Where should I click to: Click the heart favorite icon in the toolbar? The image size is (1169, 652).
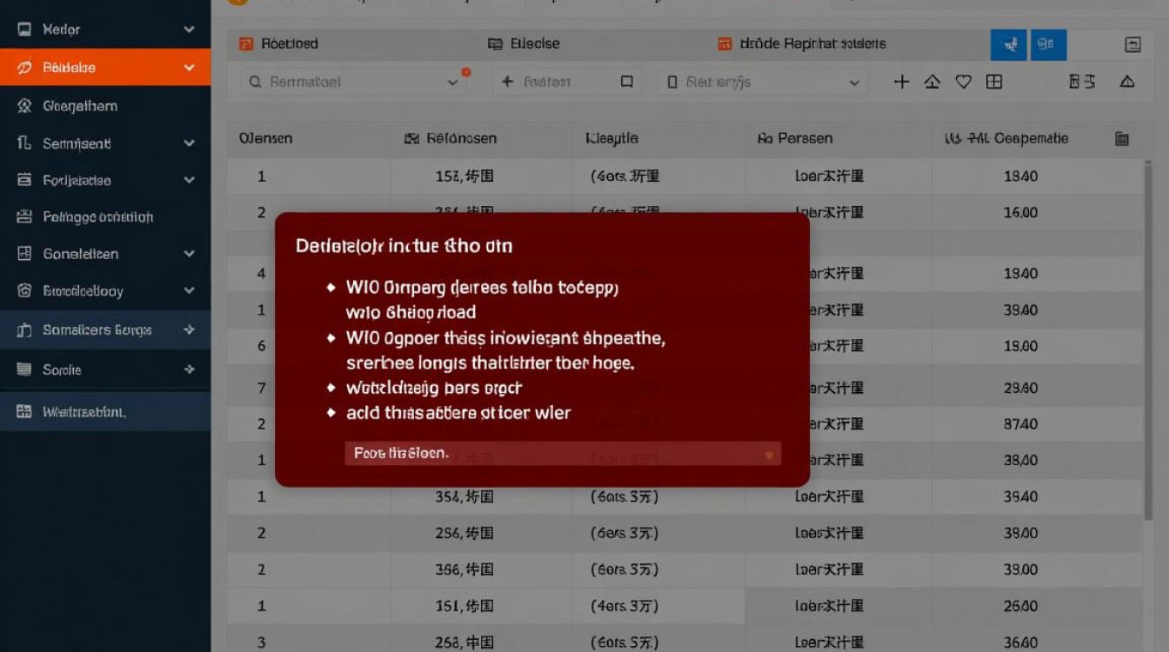963,81
